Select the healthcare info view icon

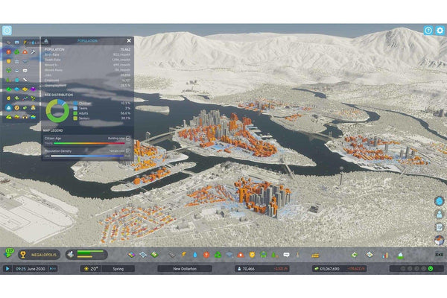tap(8, 51)
